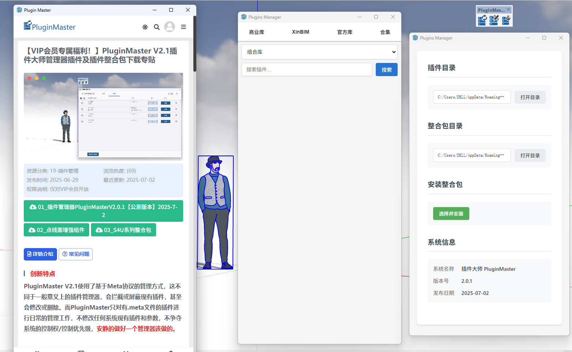The height and width of the screenshot is (352, 572).
Task: Click the plugin tools pencil-ruler toolbar icon
Action: coord(494,20)
